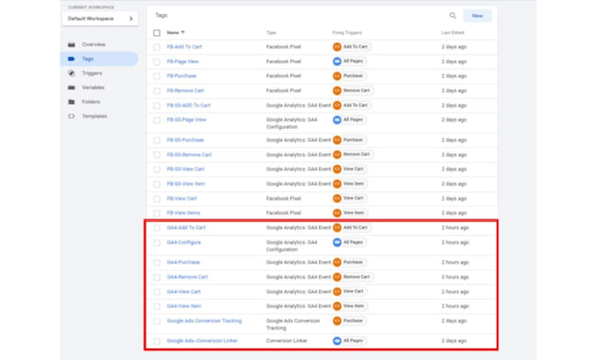This screenshot has width=599, height=360.
Task: Open the tags search icon
Action: pos(453,16)
